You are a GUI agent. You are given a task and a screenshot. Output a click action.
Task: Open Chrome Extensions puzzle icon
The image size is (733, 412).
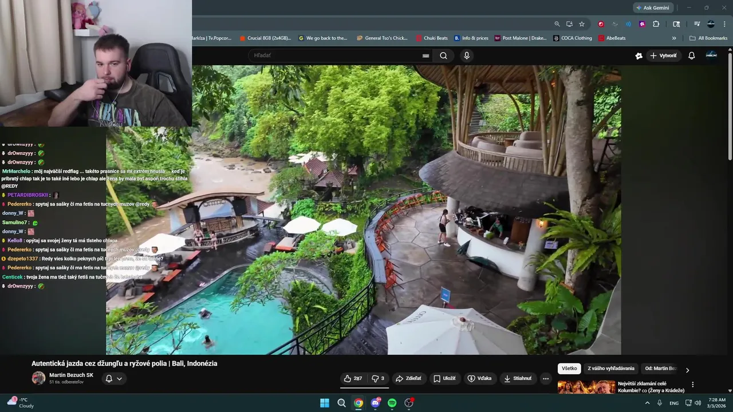tap(656, 24)
